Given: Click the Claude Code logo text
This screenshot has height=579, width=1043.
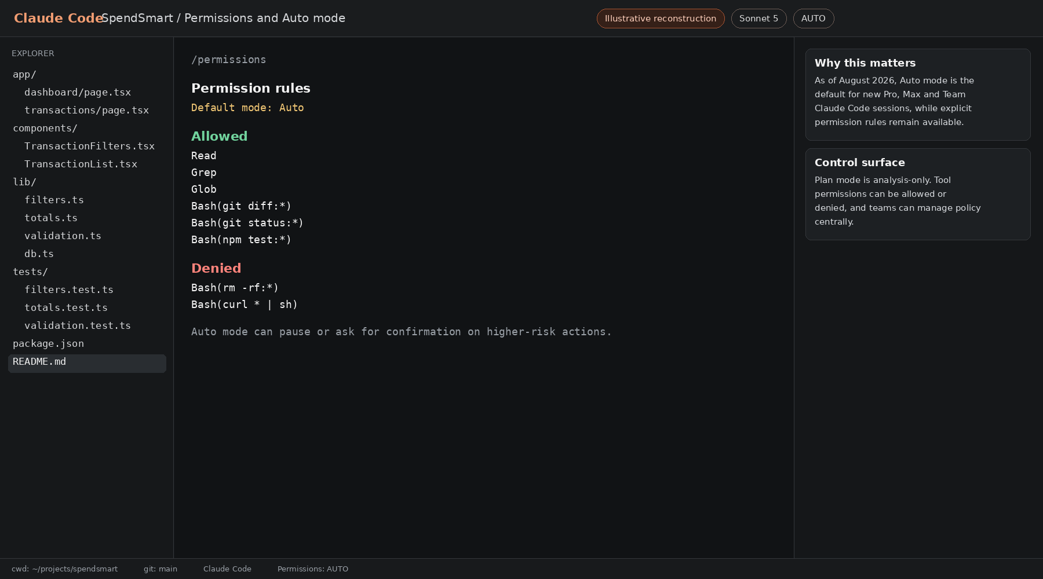Looking at the screenshot, I should 59,18.
